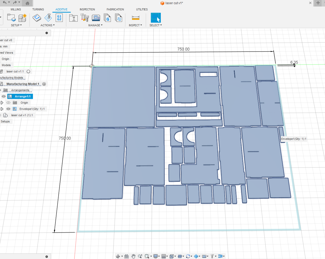This screenshot has height=259, width=325.
Task: Switch to the MILLING tab
Action: [16, 9]
